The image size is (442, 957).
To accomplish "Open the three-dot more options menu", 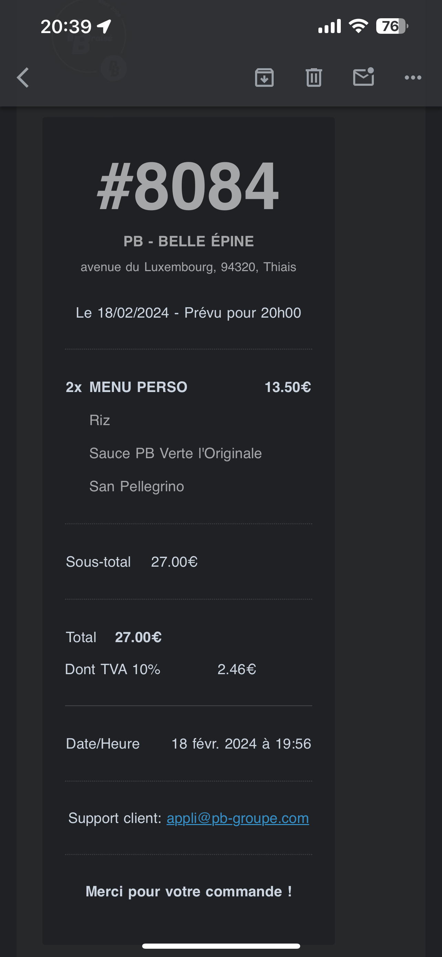I will pyautogui.click(x=413, y=78).
